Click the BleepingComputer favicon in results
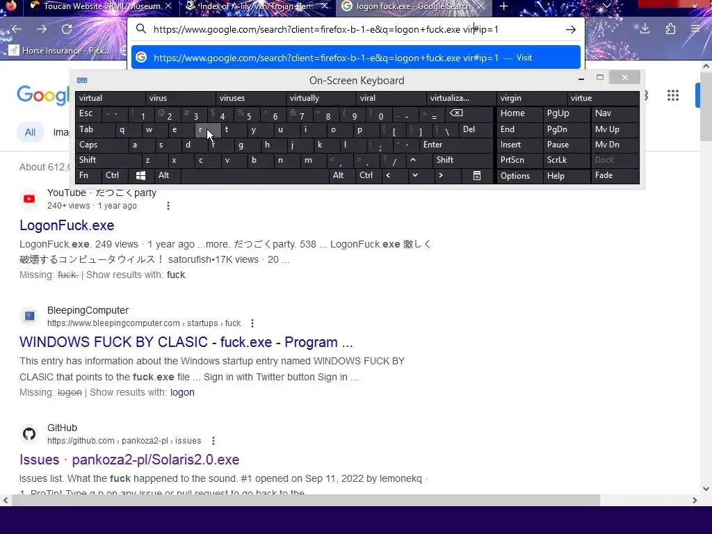This screenshot has width=712, height=534. 29,316
